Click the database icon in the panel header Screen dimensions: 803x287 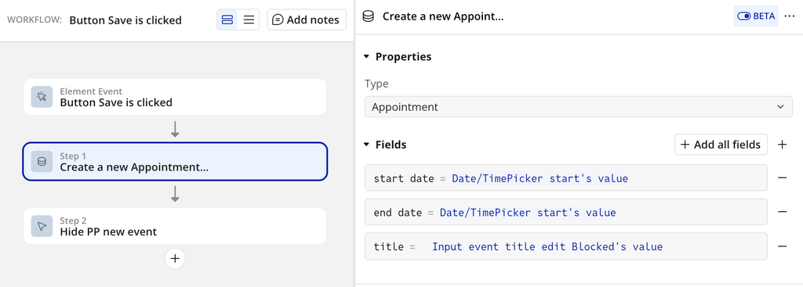pos(369,16)
